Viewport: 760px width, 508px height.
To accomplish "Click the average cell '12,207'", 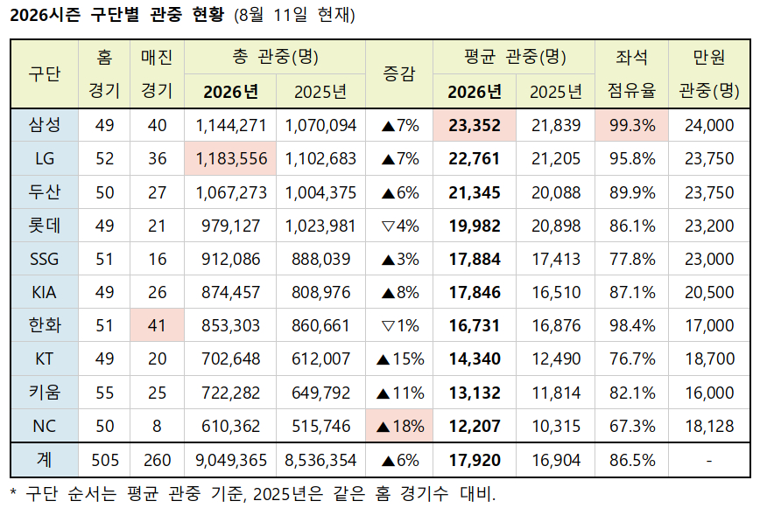I will pos(475,426).
